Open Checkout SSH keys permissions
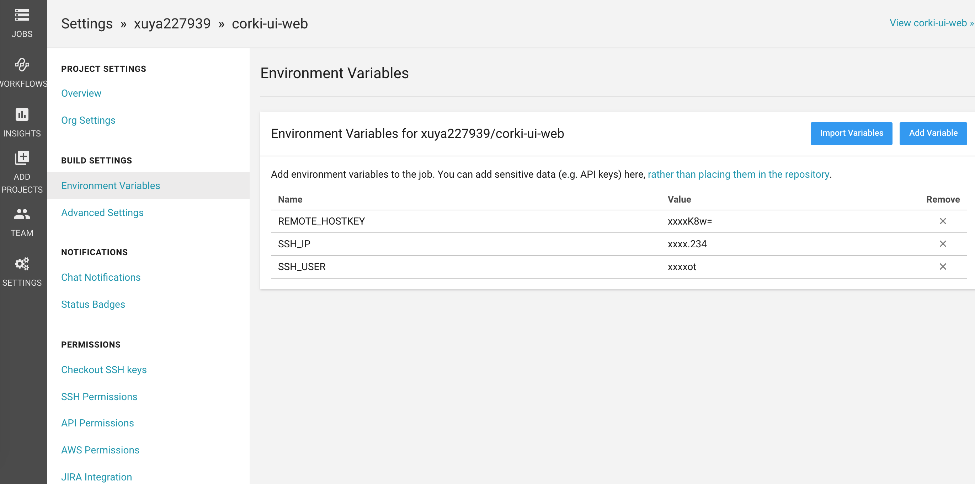 tap(104, 370)
